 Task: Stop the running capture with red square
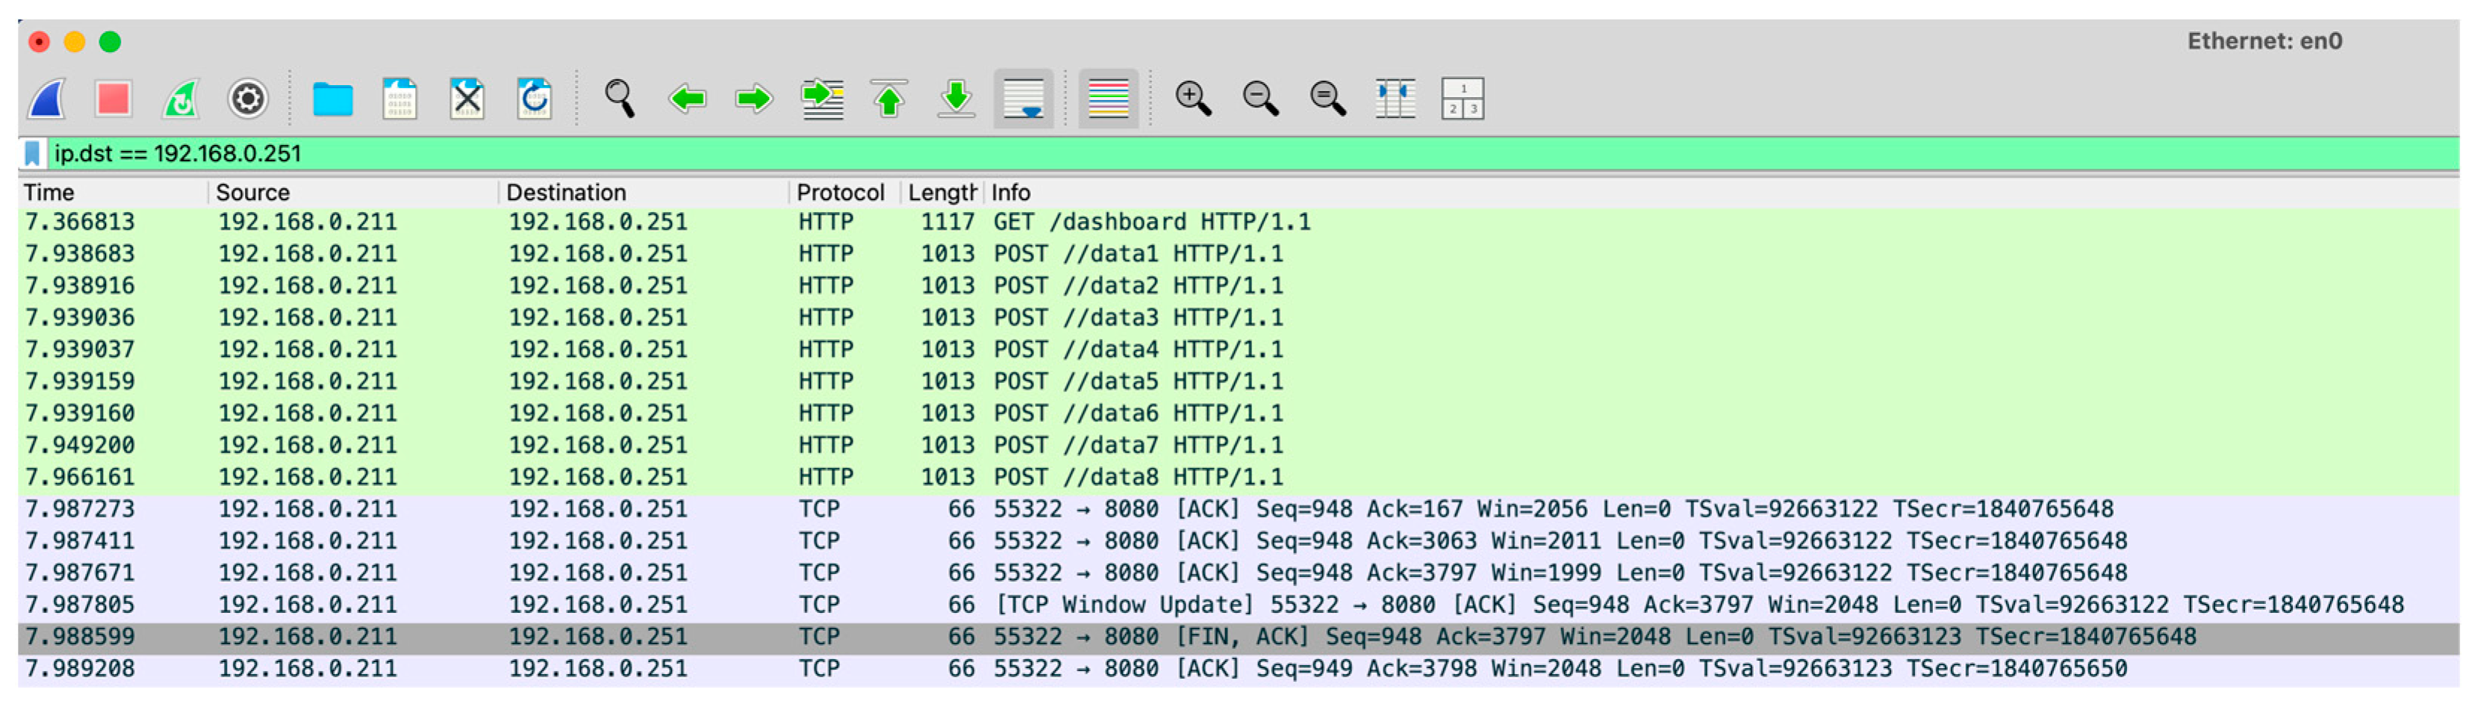click(113, 99)
